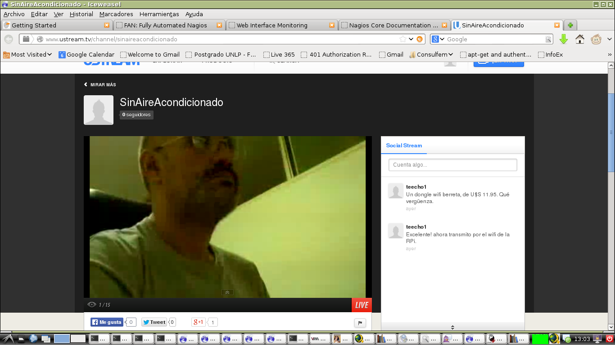
Task: Switch to the first workspace in the pager
Action: [x=62, y=339]
